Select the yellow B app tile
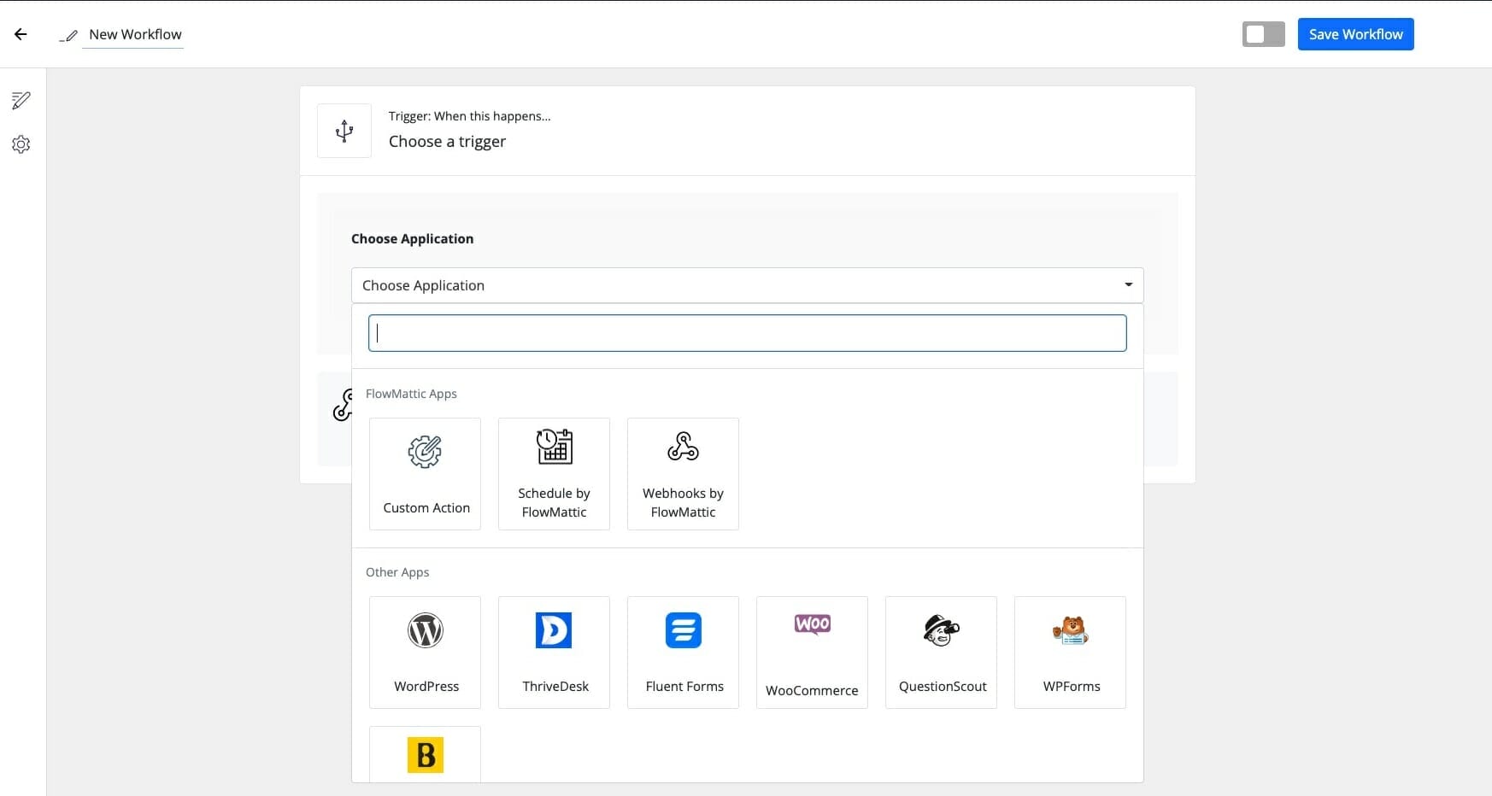 pyautogui.click(x=425, y=754)
